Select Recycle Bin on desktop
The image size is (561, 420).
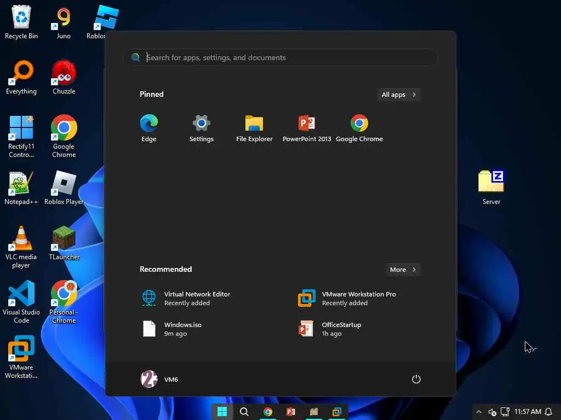[x=21, y=22]
